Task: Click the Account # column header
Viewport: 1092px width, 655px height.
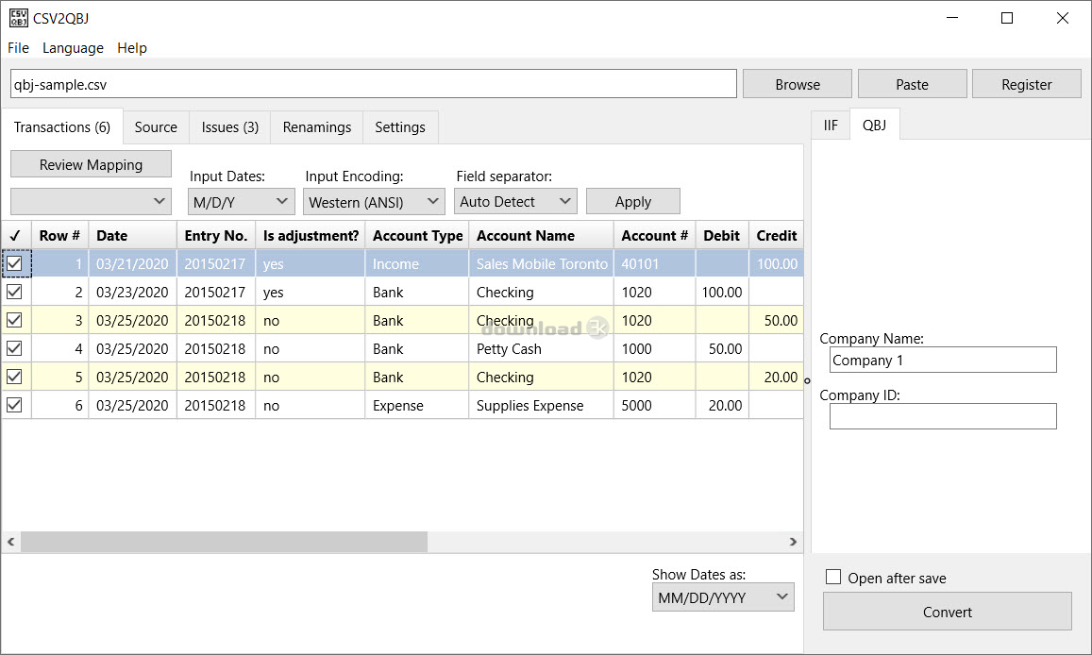Action: [x=655, y=235]
